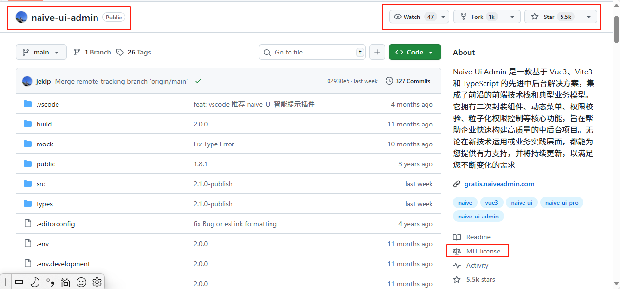The image size is (620, 289).
Task: Click the green commit status checkmark
Action: [x=198, y=81]
